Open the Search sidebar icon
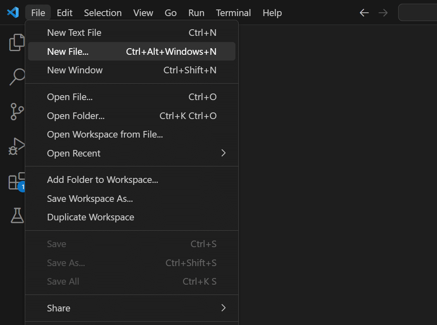Image resolution: width=437 pixels, height=325 pixels. tap(17, 77)
